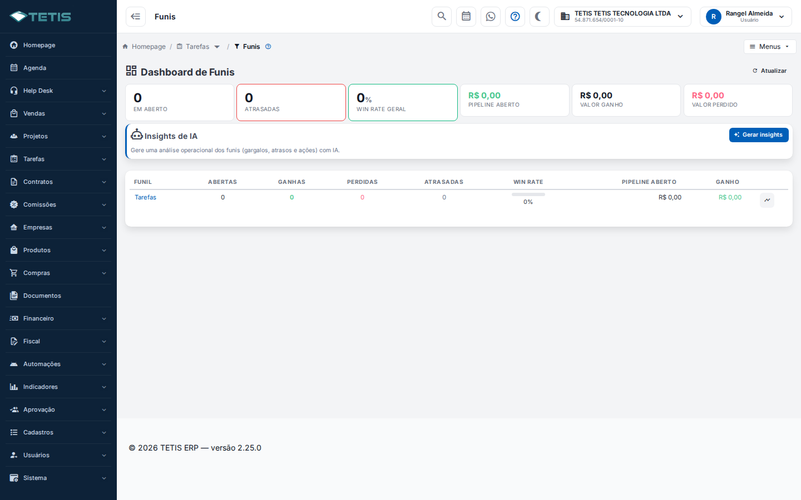Click the trend chart icon in Tarefas row
Viewport: 801px width, 500px height.
point(767,200)
